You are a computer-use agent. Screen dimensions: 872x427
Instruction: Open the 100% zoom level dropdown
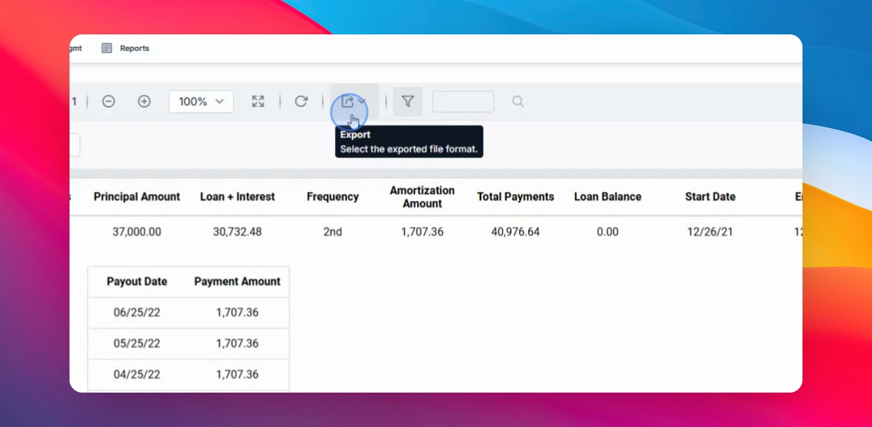click(x=201, y=101)
